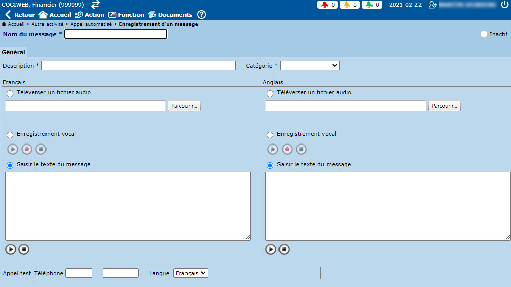Click Parcourir button in the Français section
The width and height of the screenshot is (511, 287).
(x=184, y=106)
